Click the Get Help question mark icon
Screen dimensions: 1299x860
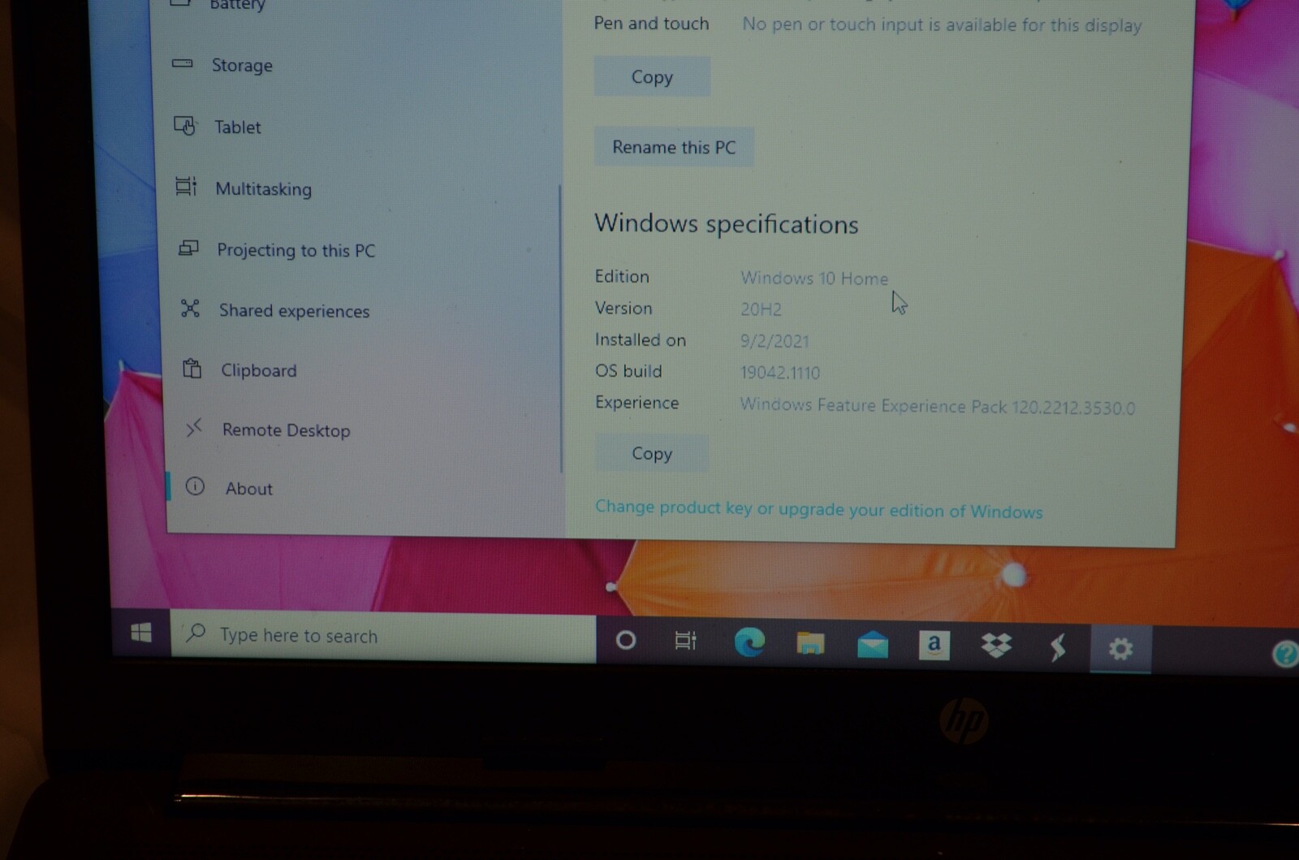click(1284, 653)
